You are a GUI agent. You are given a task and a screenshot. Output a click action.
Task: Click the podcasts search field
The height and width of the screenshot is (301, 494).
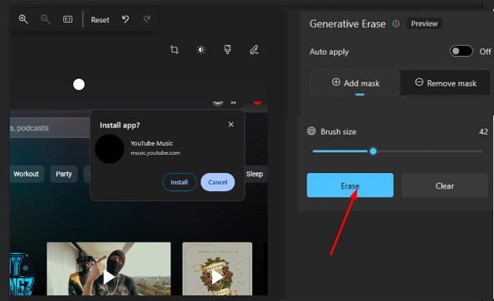tap(50, 128)
